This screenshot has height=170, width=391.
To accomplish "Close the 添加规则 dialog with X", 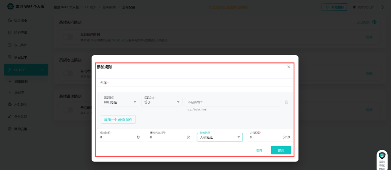I will click(x=289, y=67).
